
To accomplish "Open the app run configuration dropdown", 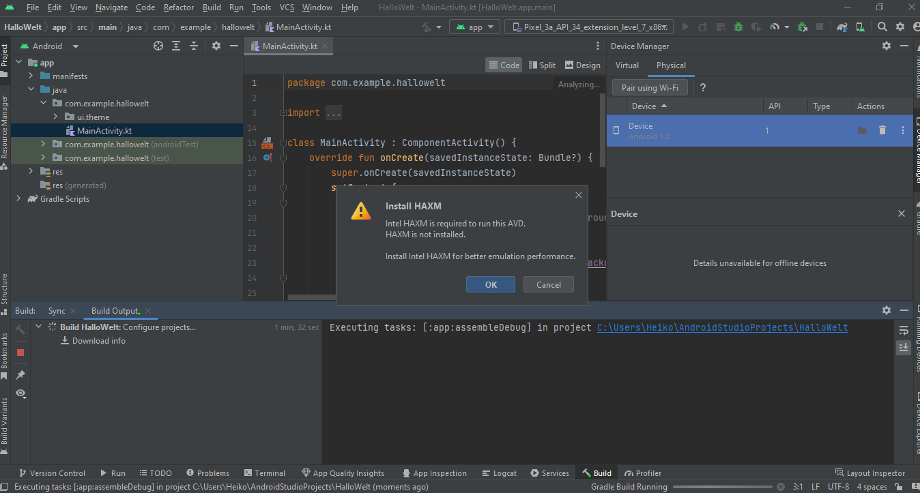I will coord(474,27).
